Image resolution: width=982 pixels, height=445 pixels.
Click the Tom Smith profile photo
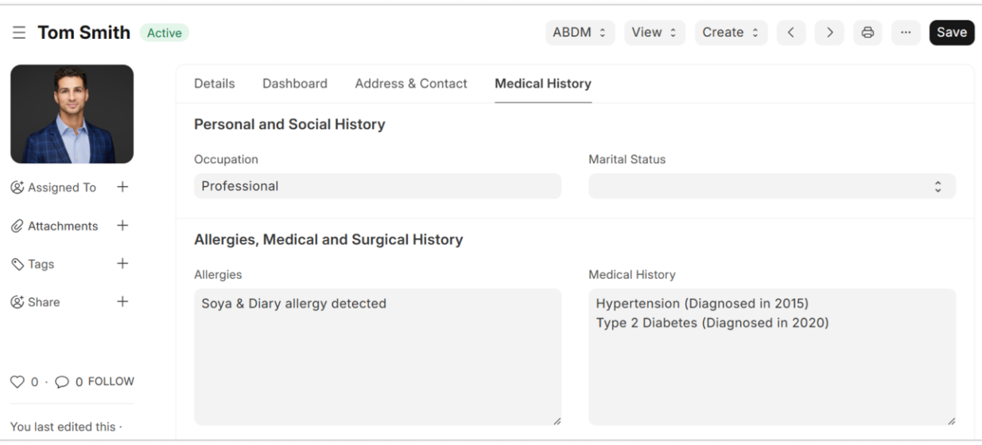[72, 114]
